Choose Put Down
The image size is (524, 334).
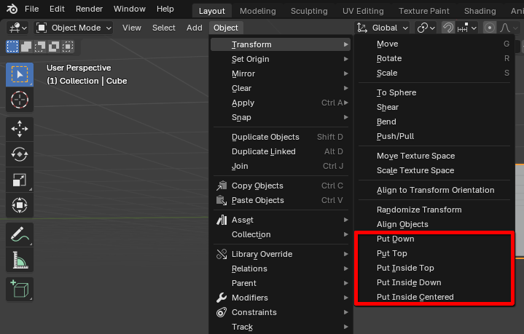434,239
